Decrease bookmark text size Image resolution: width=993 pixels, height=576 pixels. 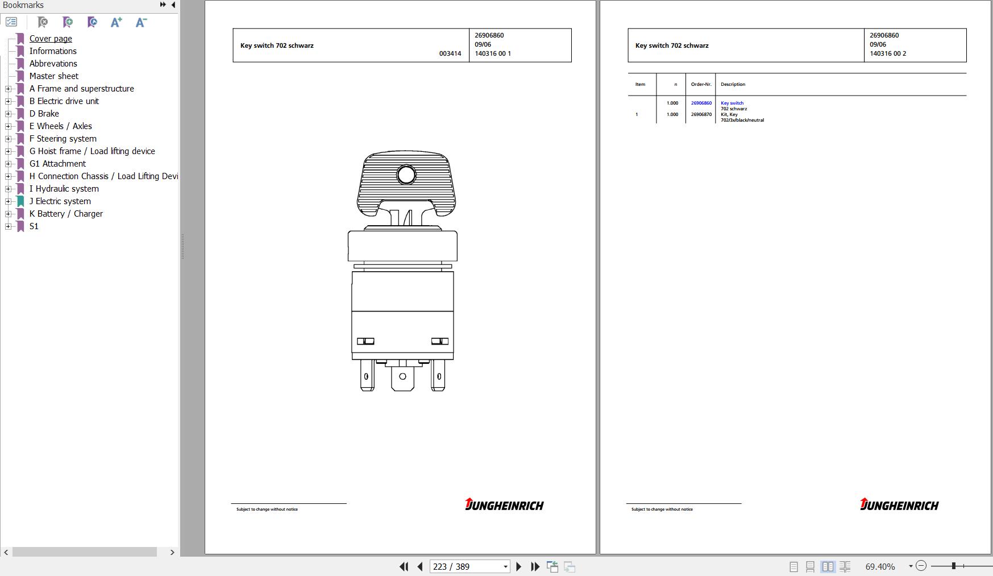[142, 22]
